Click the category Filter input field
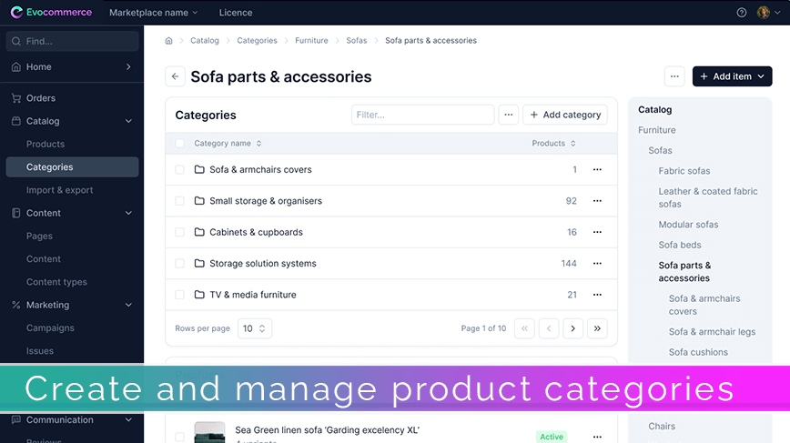The width and height of the screenshot is (790, 443). (422, 115)
